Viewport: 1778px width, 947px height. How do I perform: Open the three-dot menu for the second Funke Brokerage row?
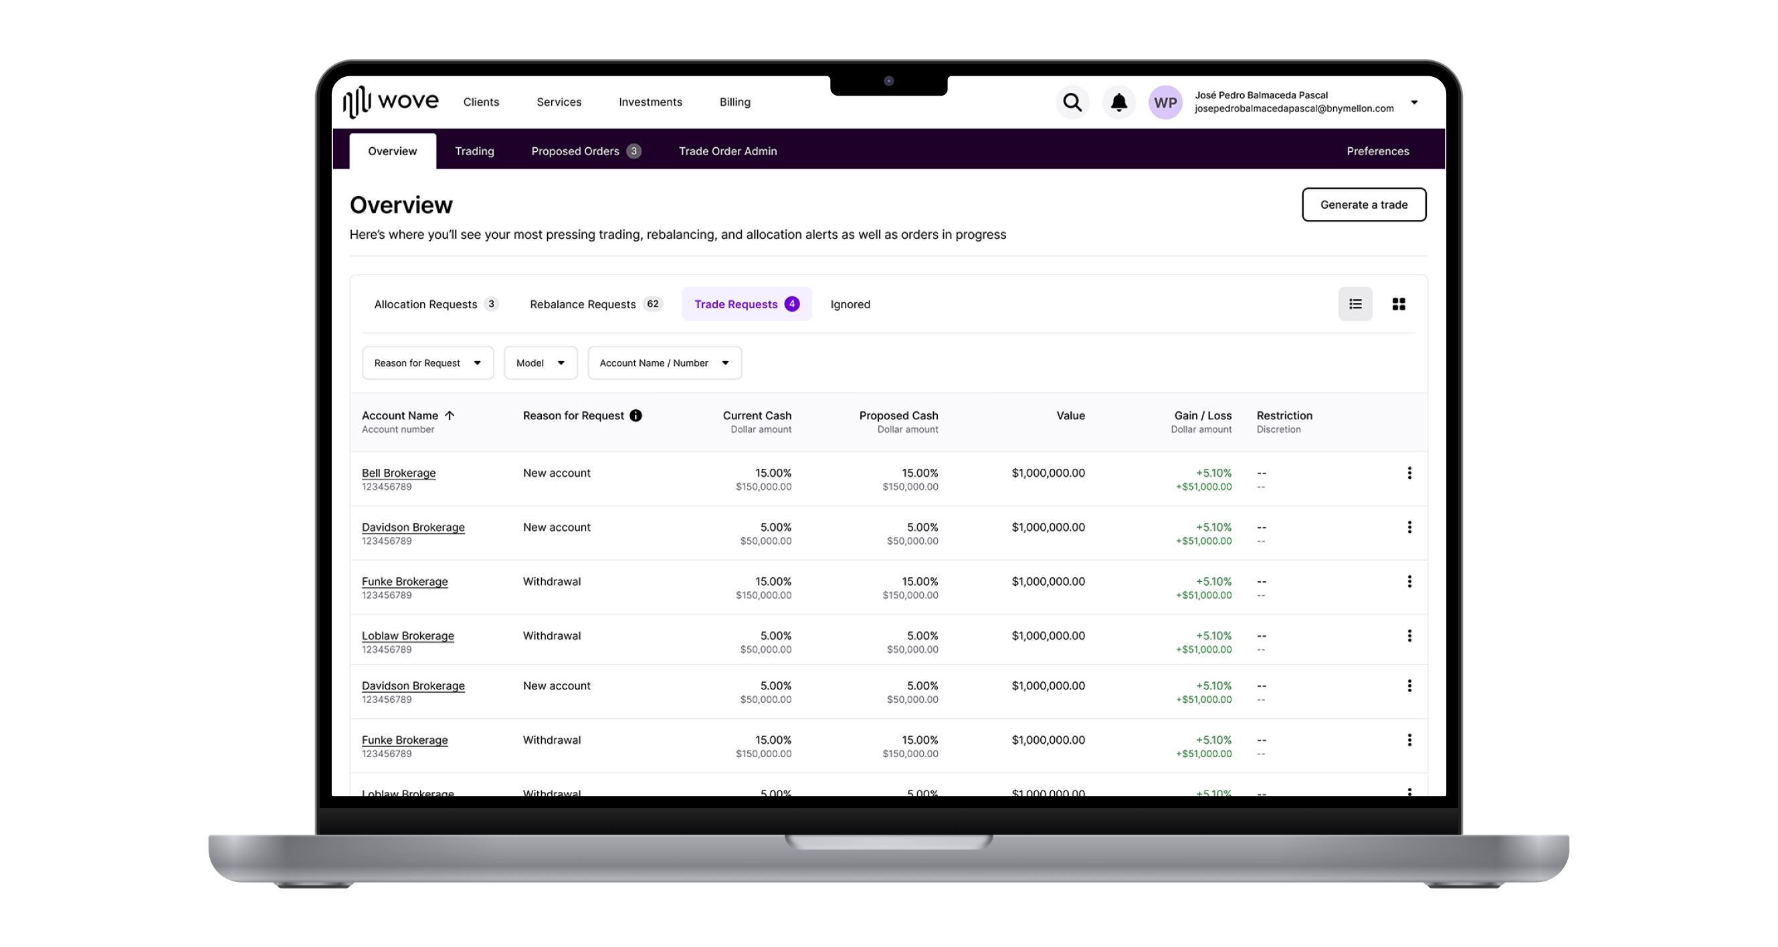point(1409,740)
